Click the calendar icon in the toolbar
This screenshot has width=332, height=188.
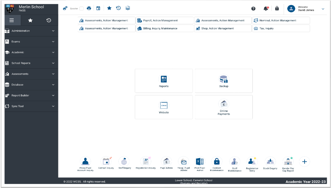click(x=98, y=8)
